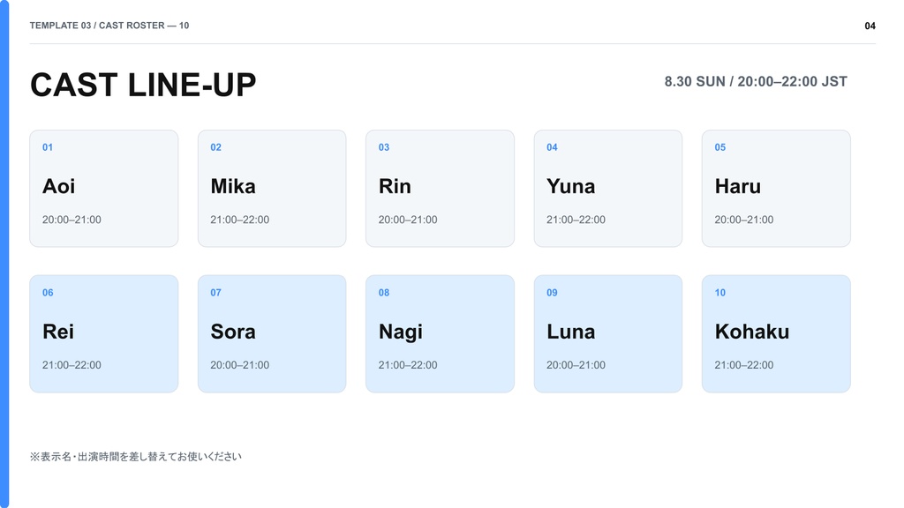Select the TEMPLATE 03 header label
904x508 pixels.
tap(61, 26)
